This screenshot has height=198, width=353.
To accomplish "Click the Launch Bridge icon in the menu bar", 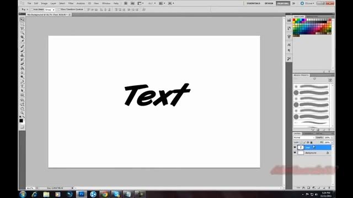I will [126, 3].
